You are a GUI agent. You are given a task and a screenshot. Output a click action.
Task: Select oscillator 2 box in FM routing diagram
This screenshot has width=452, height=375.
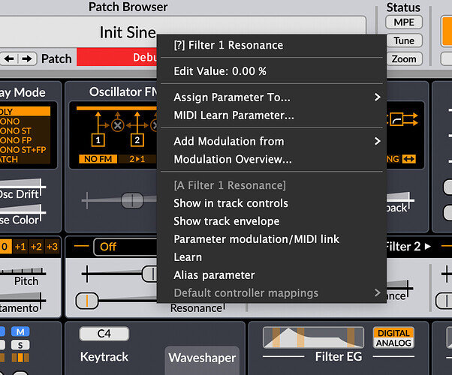137,139
